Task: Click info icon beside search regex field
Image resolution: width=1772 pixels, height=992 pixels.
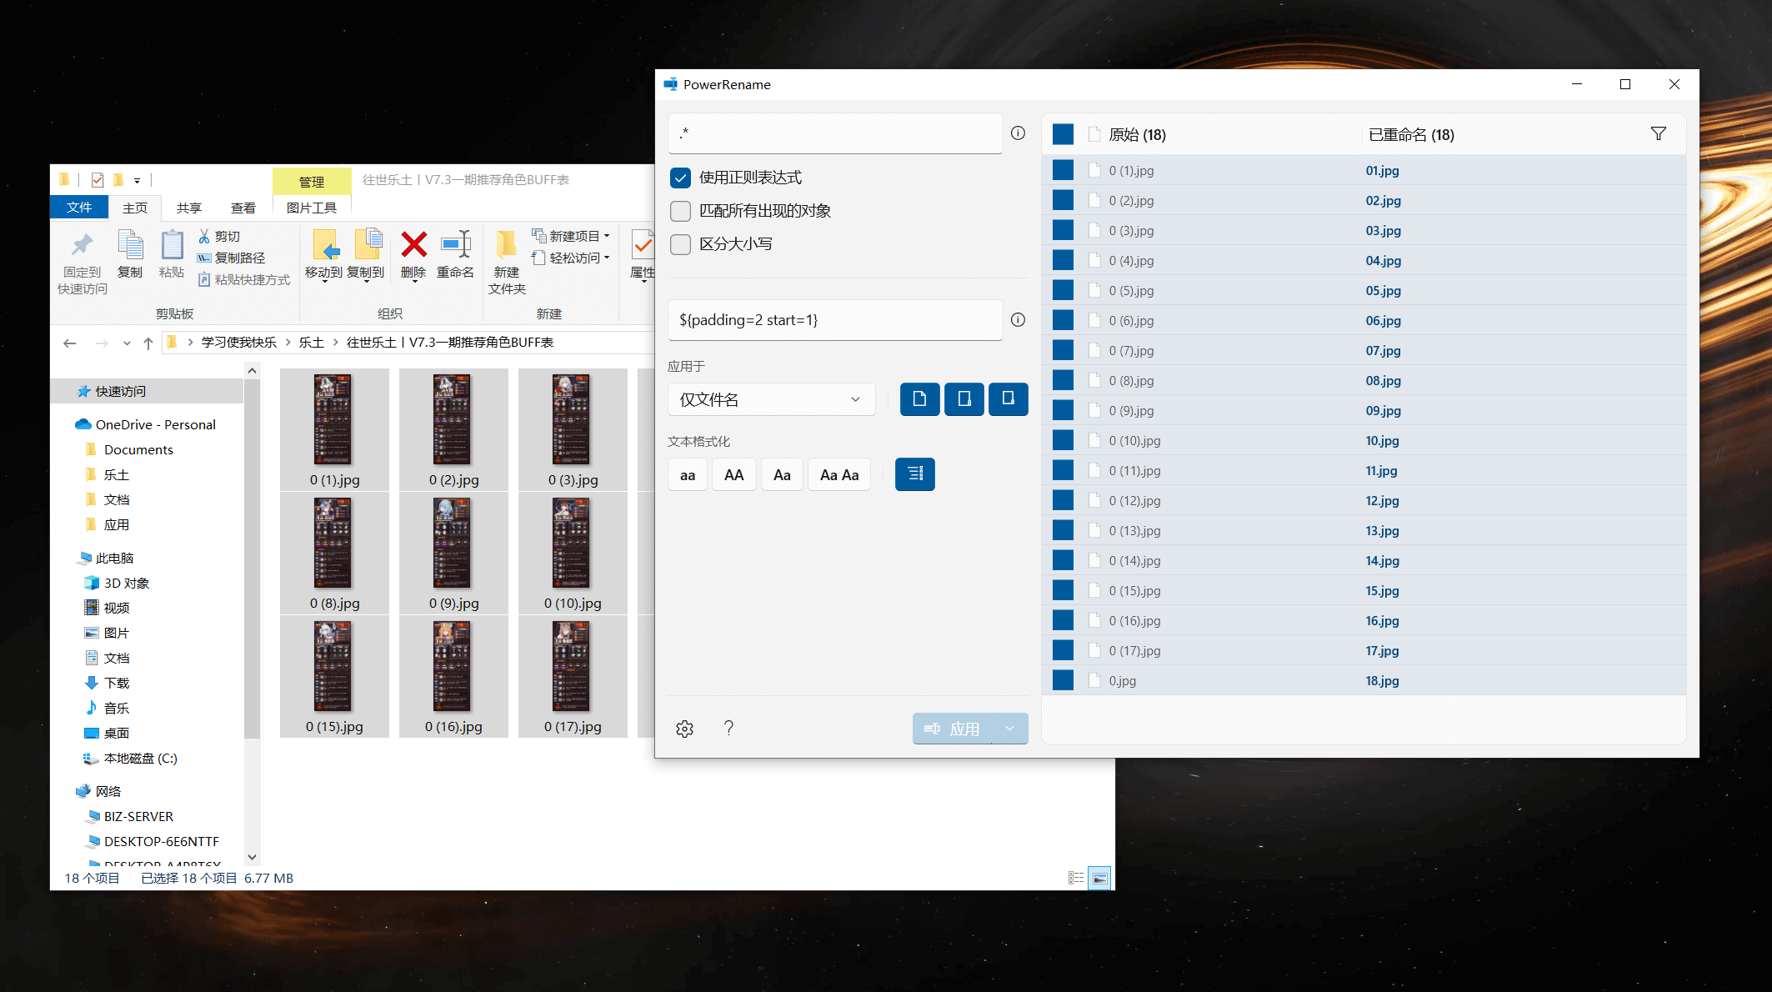Action: tap(1018, 133)
